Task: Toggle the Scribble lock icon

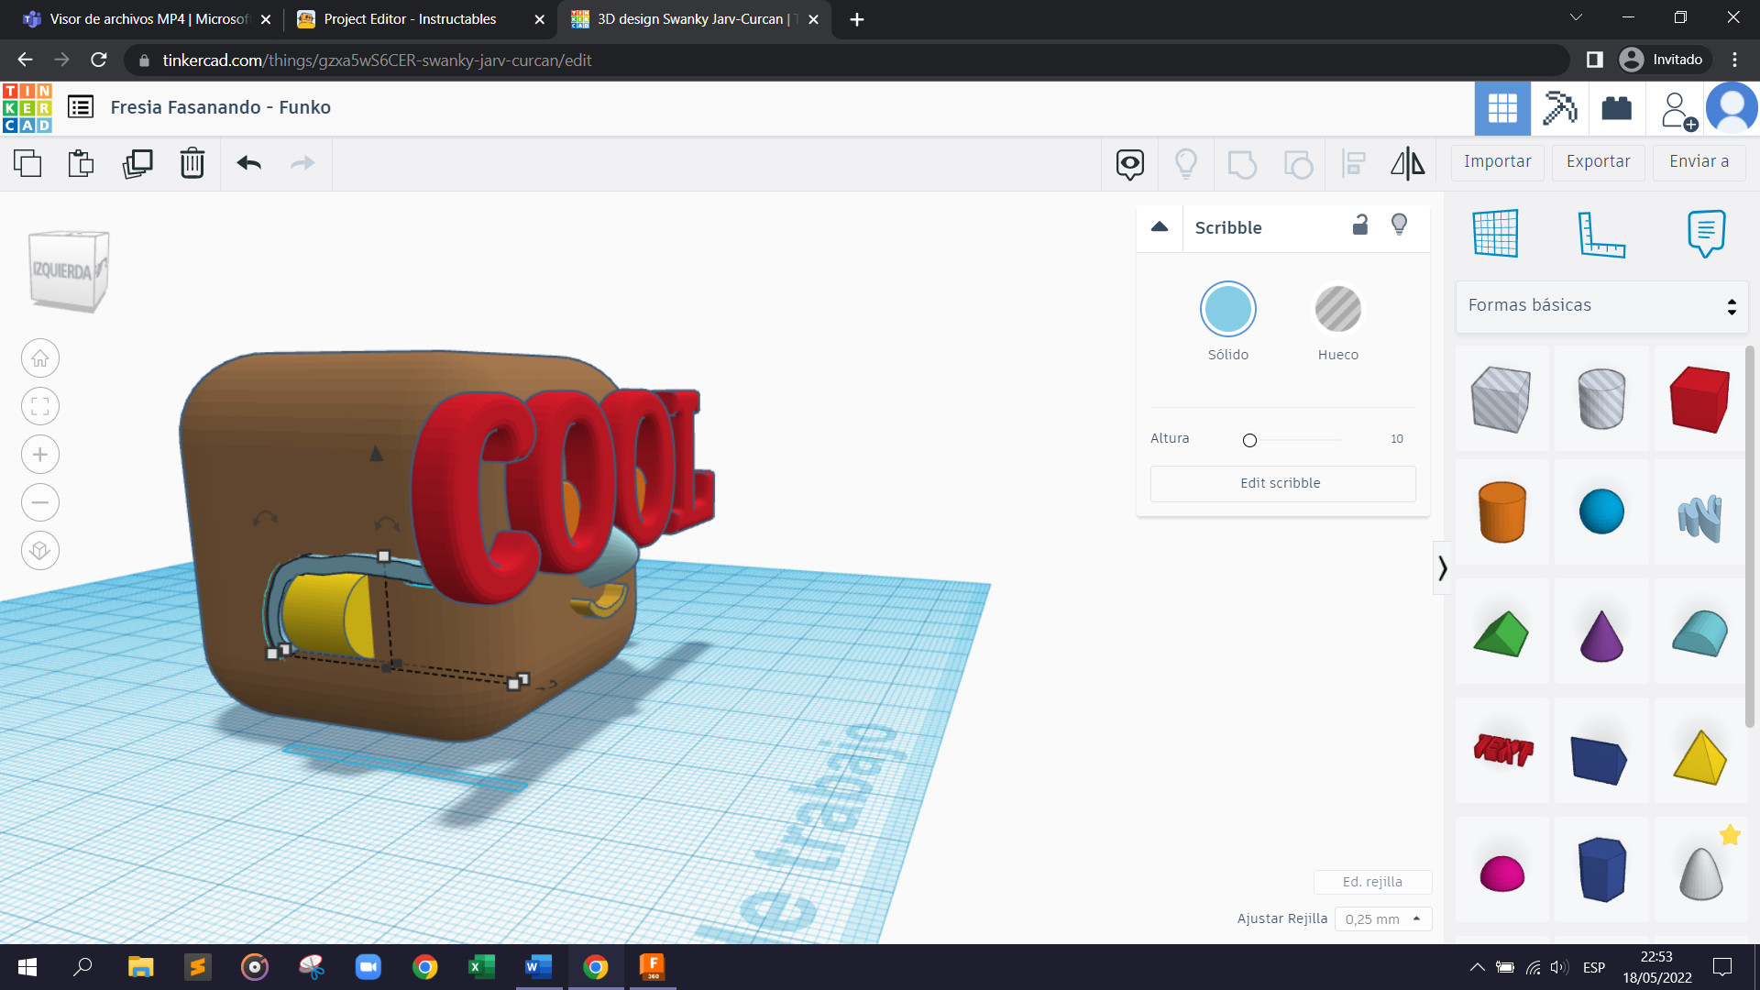Action: pos(1360,225)
